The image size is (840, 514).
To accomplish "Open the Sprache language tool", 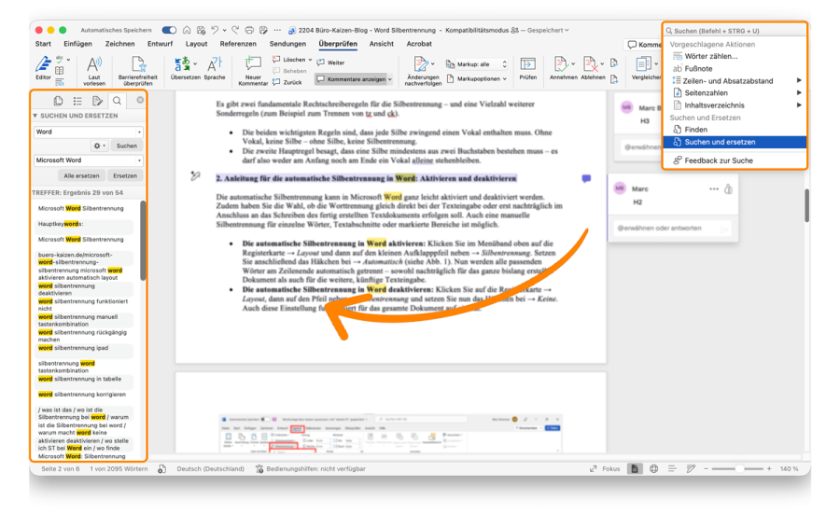I will [215, 67].
